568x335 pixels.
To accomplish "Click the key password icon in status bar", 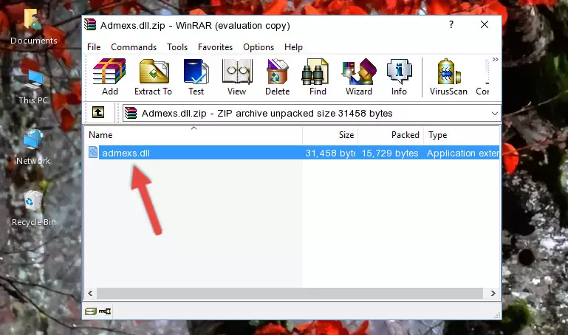I will pos(105,311).
